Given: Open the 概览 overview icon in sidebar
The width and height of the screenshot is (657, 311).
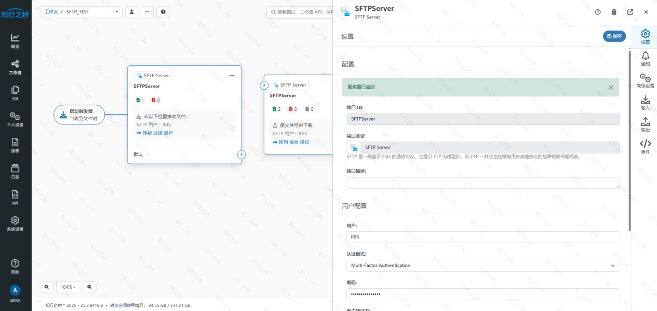Looking at the screenshot, I should (x=15, y=40).
